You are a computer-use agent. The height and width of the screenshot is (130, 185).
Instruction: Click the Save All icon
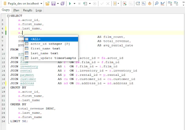(63, 4)
